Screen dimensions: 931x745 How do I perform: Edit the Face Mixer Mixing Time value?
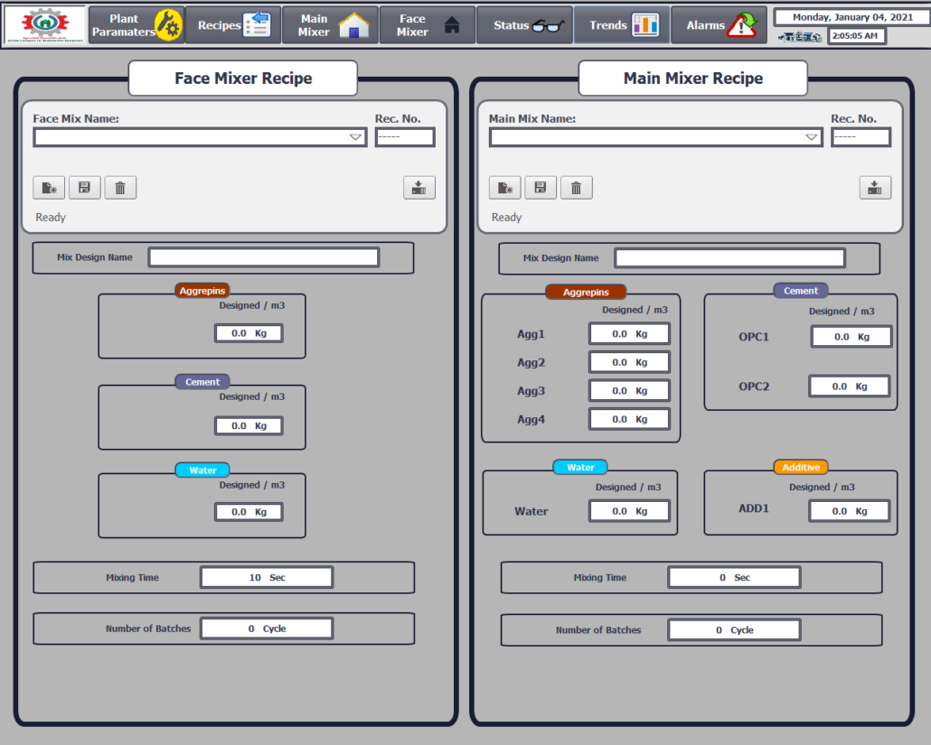tap(267, 578)
